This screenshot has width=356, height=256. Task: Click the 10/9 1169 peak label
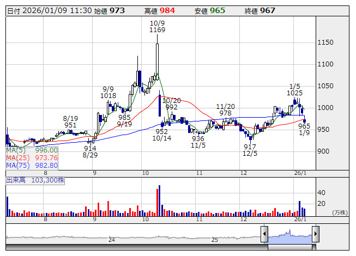158,27
